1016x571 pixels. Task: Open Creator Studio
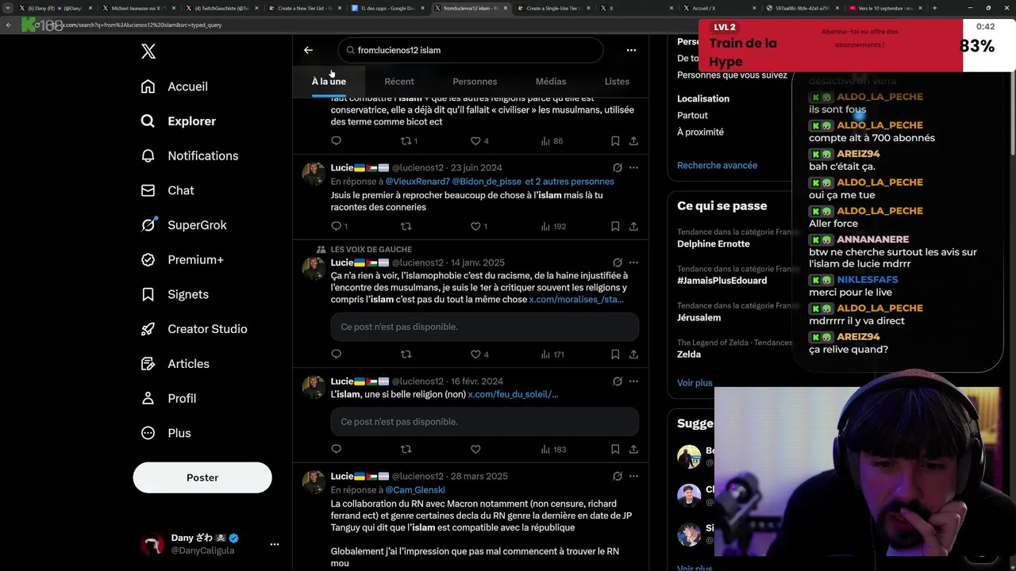tap(194, 329)
